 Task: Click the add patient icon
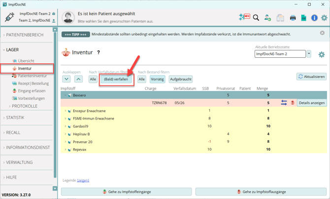tap(267, 18)
